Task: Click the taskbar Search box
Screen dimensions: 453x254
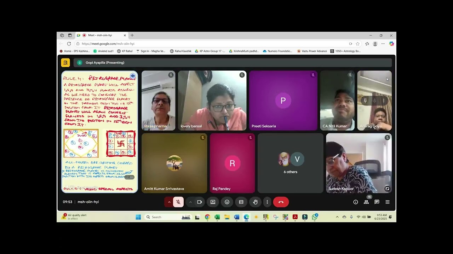Action: tap(168, 217)
